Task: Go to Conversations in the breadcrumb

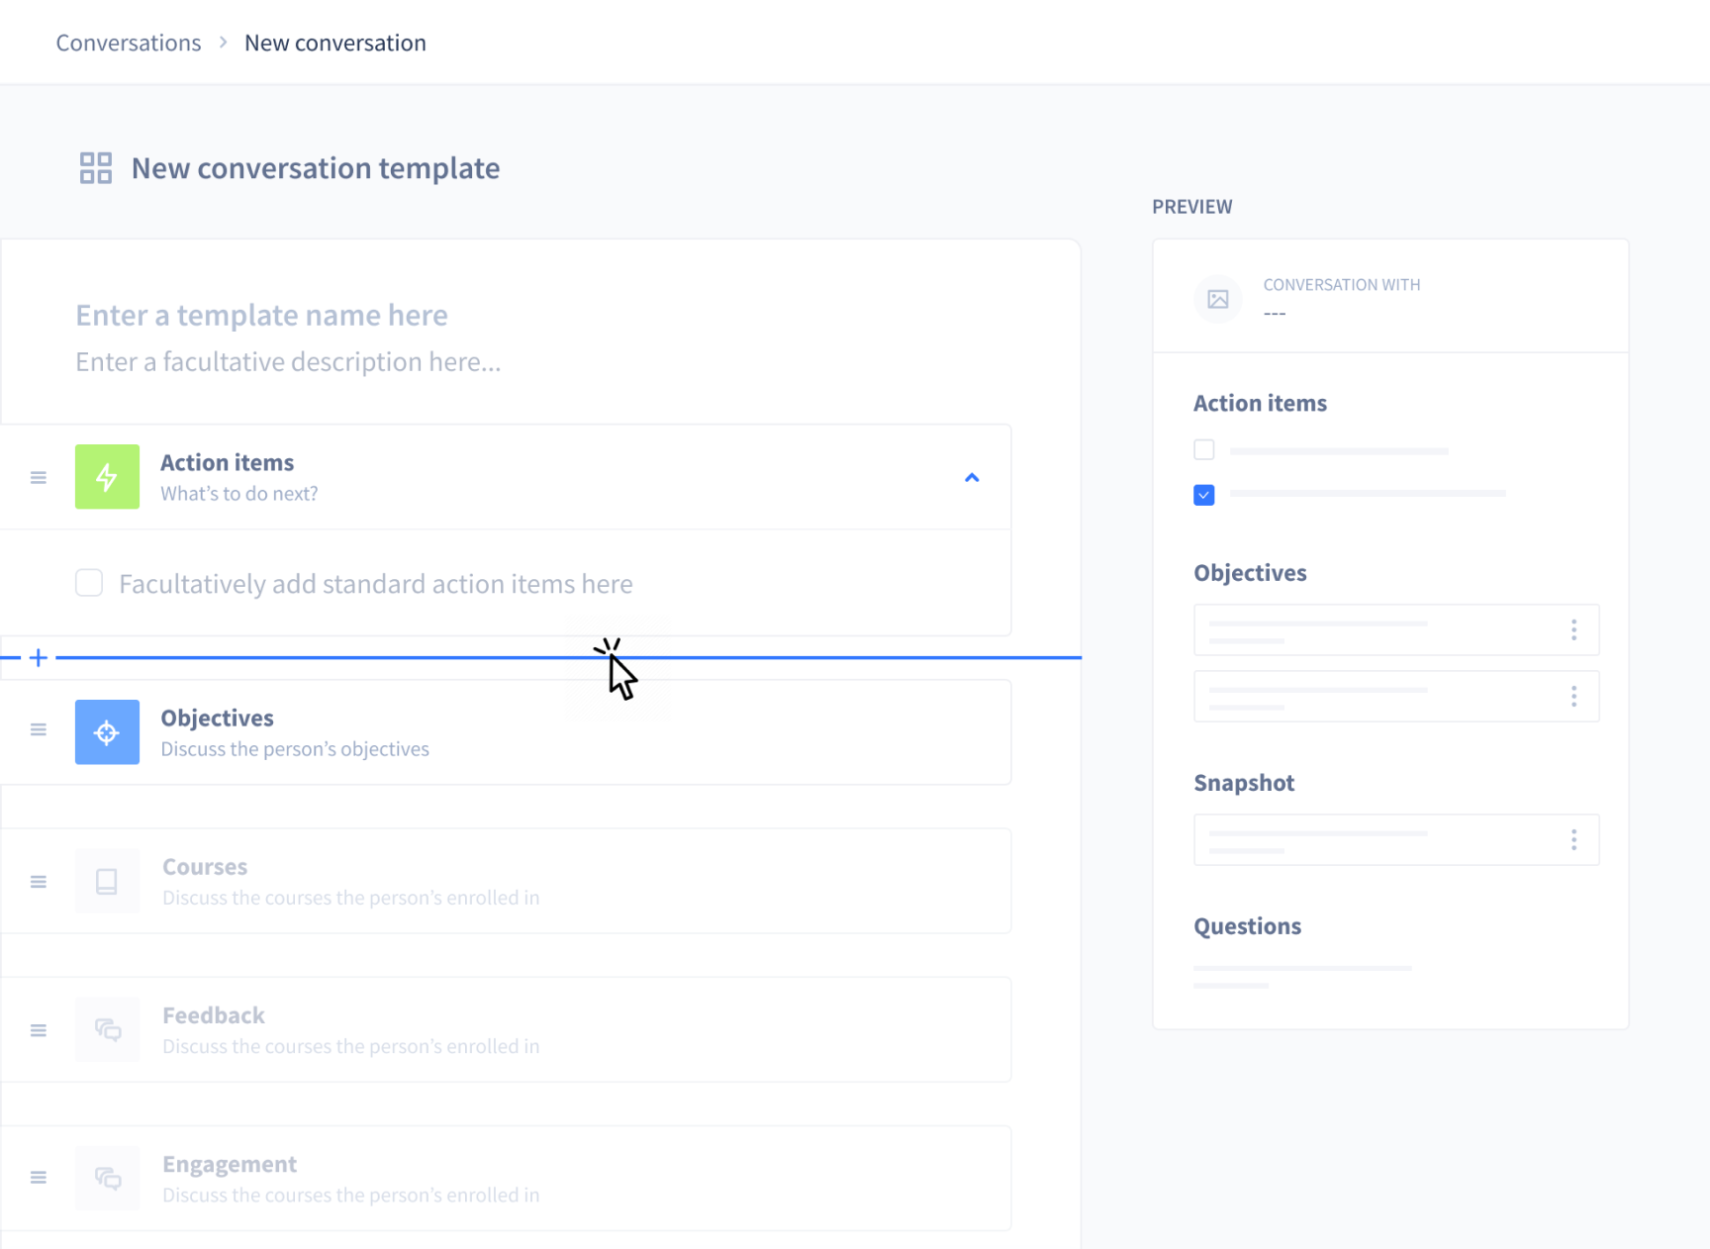Action: pos(129,43)
